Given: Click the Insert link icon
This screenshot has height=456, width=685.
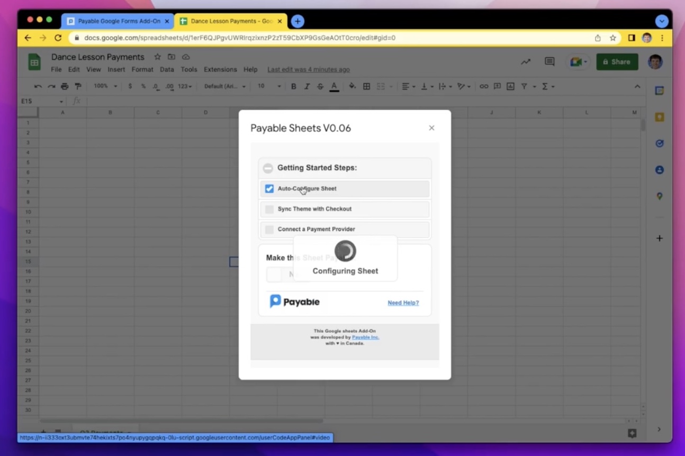Looking at the screenshot, I should pyautogui.click(x=483, y=86).
